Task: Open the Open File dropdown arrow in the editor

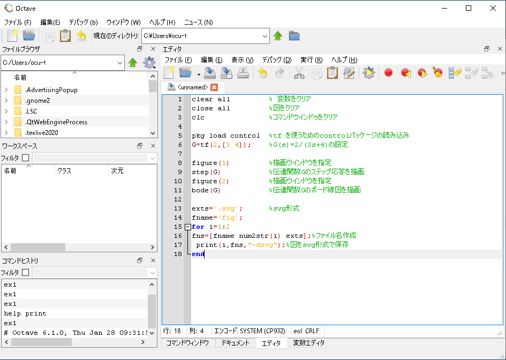Action: pyautogui.click(x=198, y=73)
